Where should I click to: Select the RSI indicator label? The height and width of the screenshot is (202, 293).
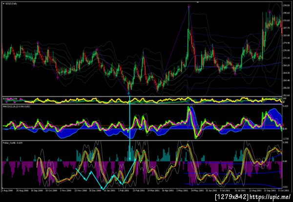[10, 98]
